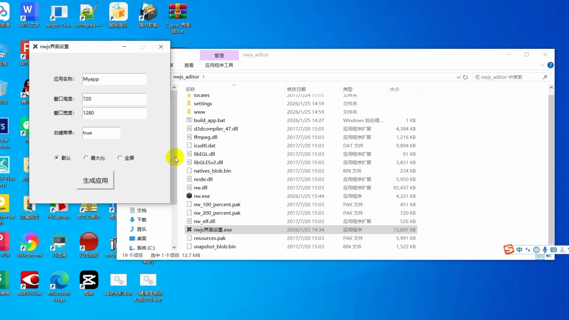Click the 应用名称 Myapp text field
Screen dimensions: 569x320
[114, 79]
